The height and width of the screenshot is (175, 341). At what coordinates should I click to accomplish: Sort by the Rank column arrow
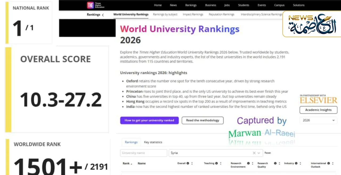click(x=131, y=164)
